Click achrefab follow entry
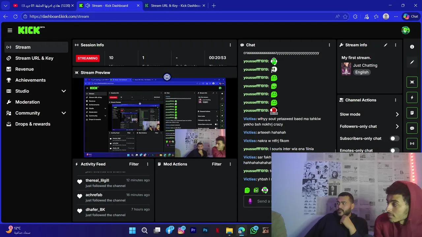422x237 pixels. 113,197
